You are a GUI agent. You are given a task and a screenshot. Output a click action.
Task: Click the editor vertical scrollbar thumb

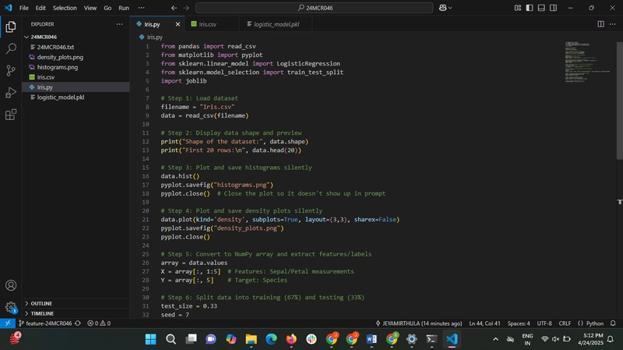click(x=619, y=101)
